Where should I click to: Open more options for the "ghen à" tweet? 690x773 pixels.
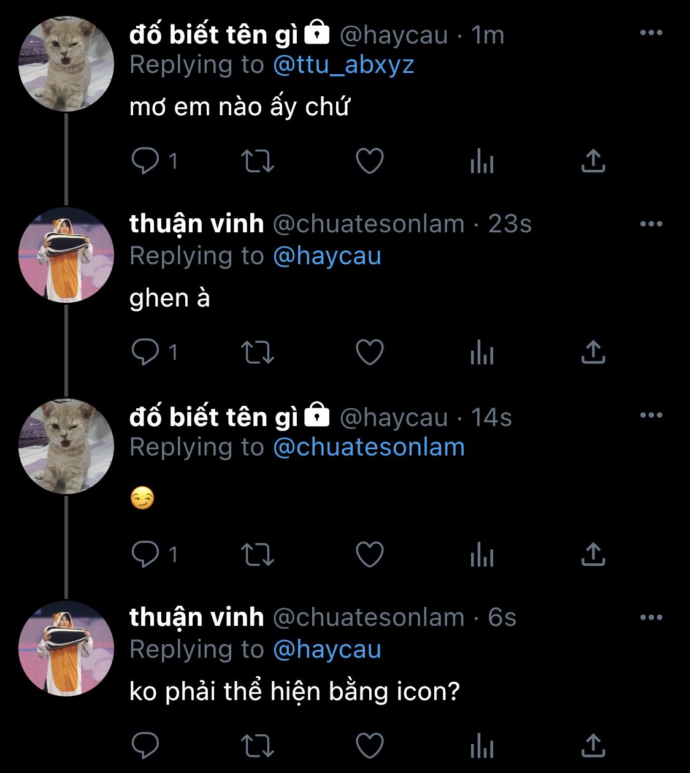[651, 224]
